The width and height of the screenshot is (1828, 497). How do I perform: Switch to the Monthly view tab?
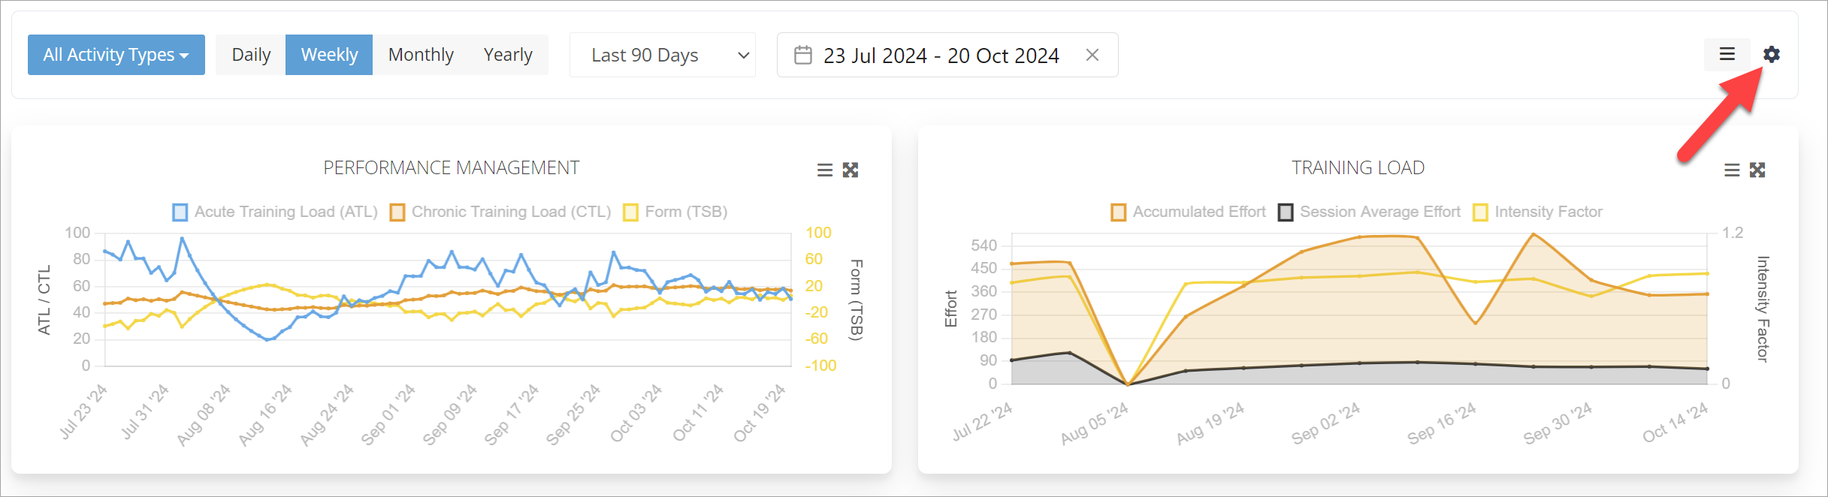421,55
